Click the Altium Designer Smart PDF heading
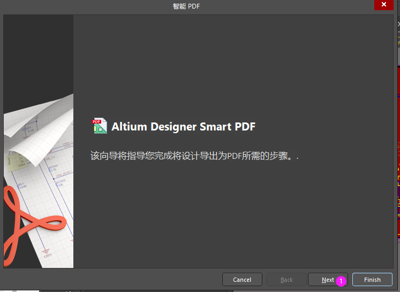 click(184, 127)
